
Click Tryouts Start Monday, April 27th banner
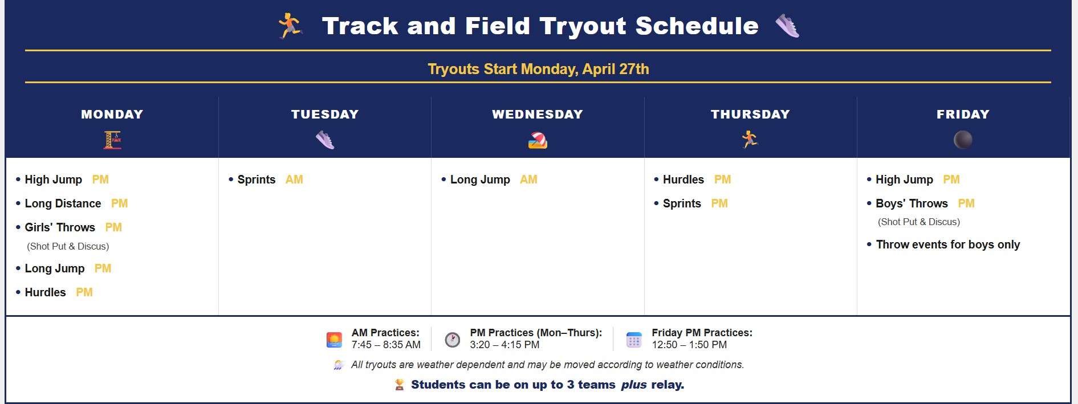[x=538, y=69]
